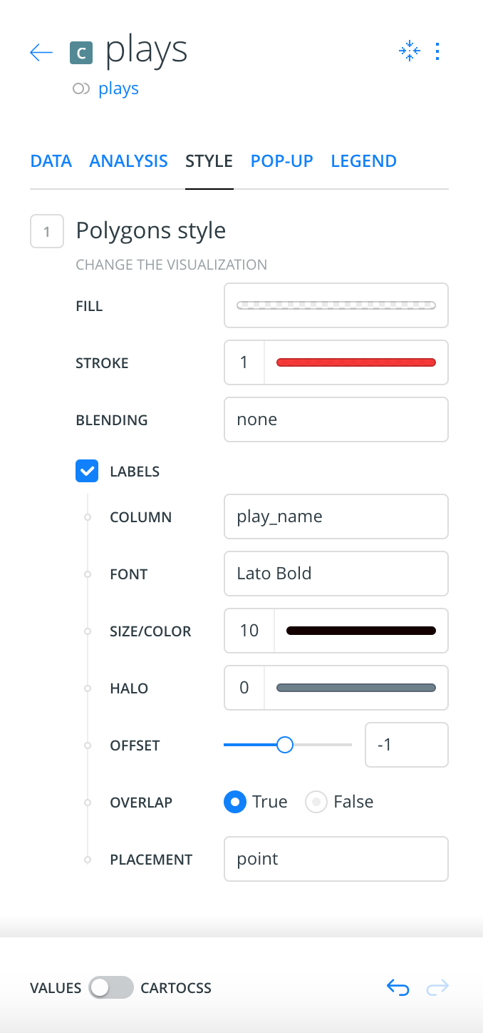Click the plays source link

[x=118, y=89]
